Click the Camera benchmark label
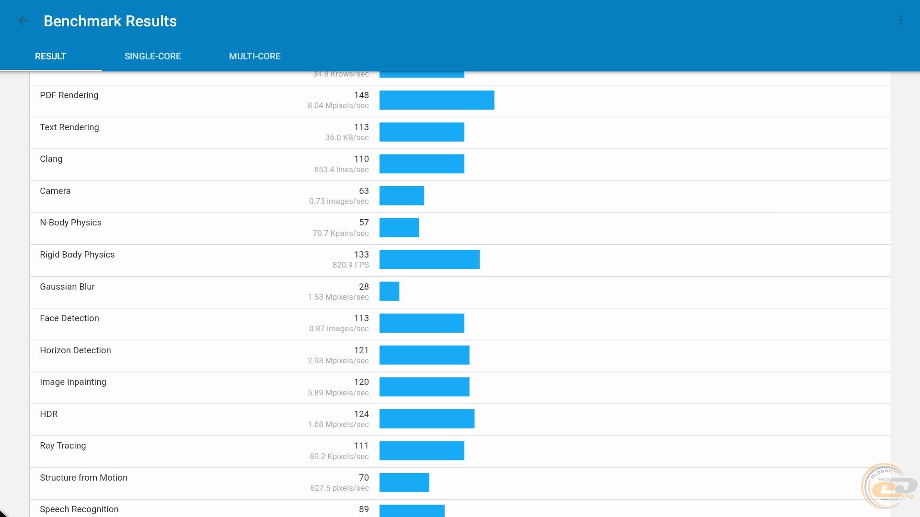 [55, 191]
